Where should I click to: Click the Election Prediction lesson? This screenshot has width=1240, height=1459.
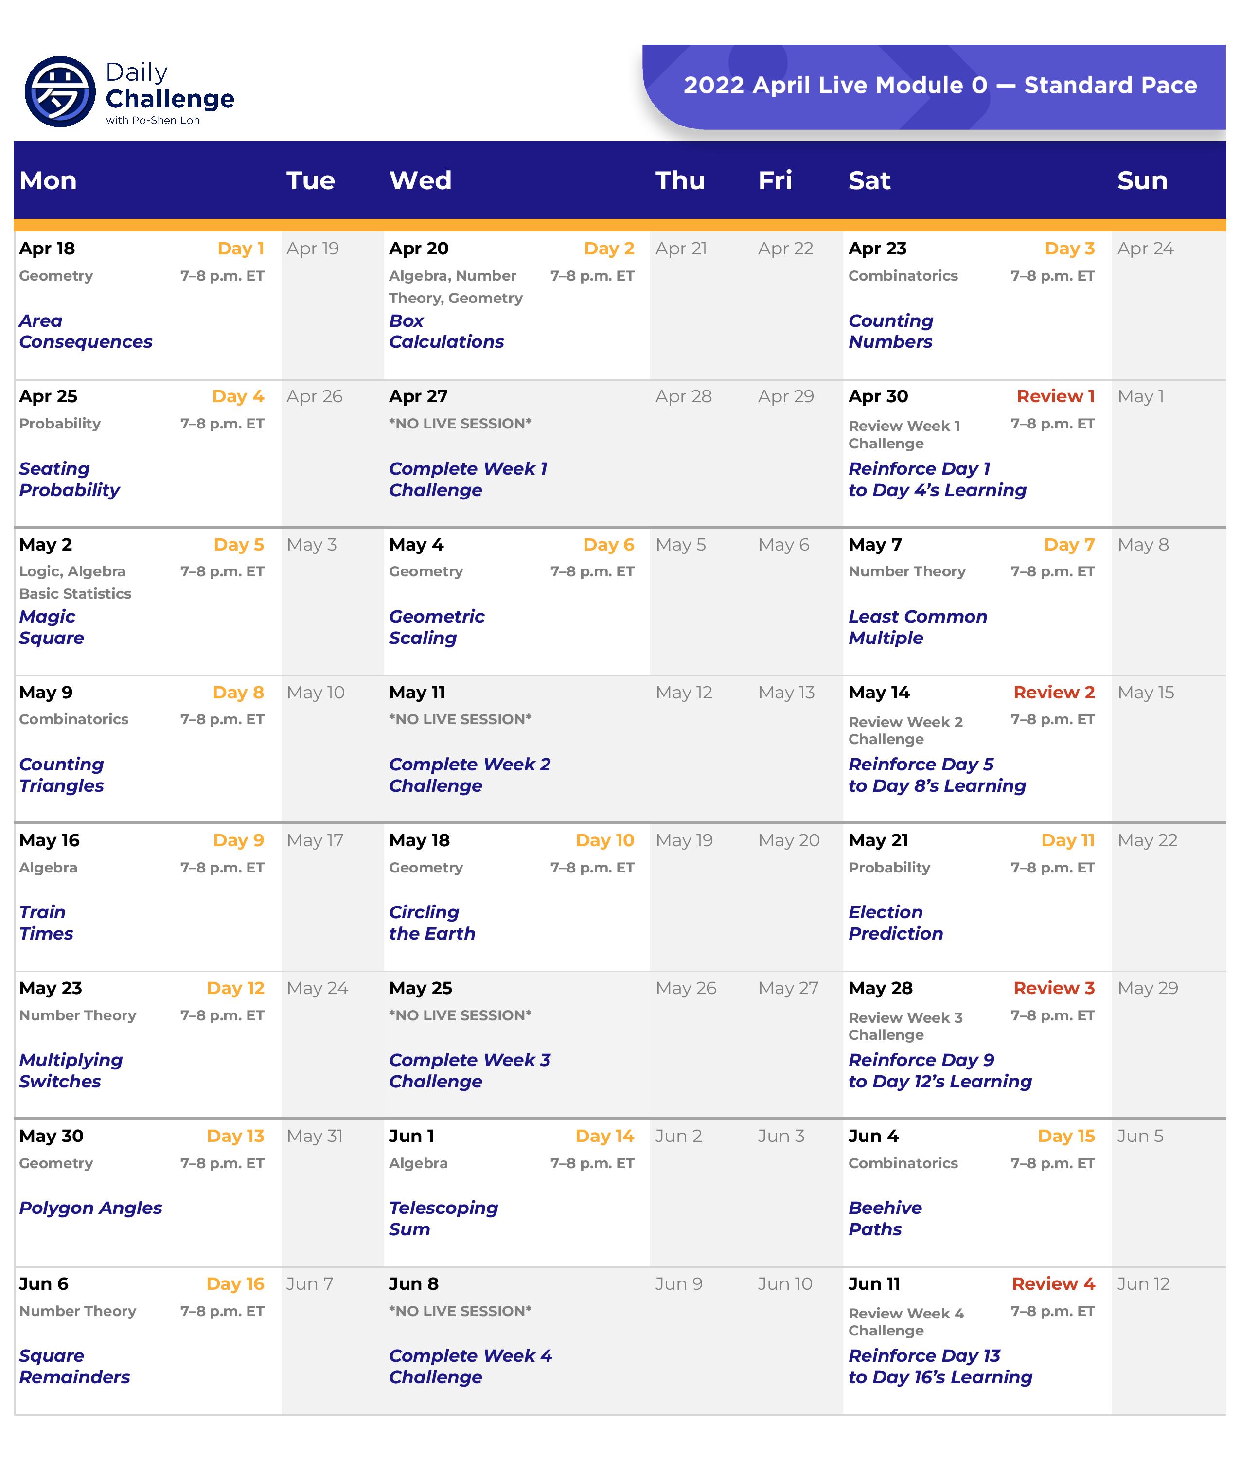[x=895, y=923]
